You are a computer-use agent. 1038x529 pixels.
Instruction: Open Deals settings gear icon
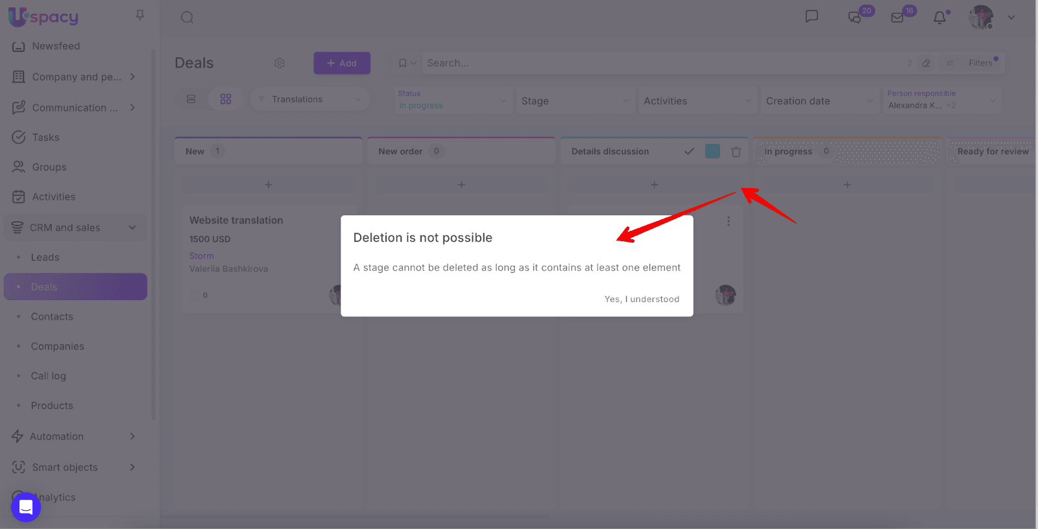pyautogui.click(x=280, y=63)
